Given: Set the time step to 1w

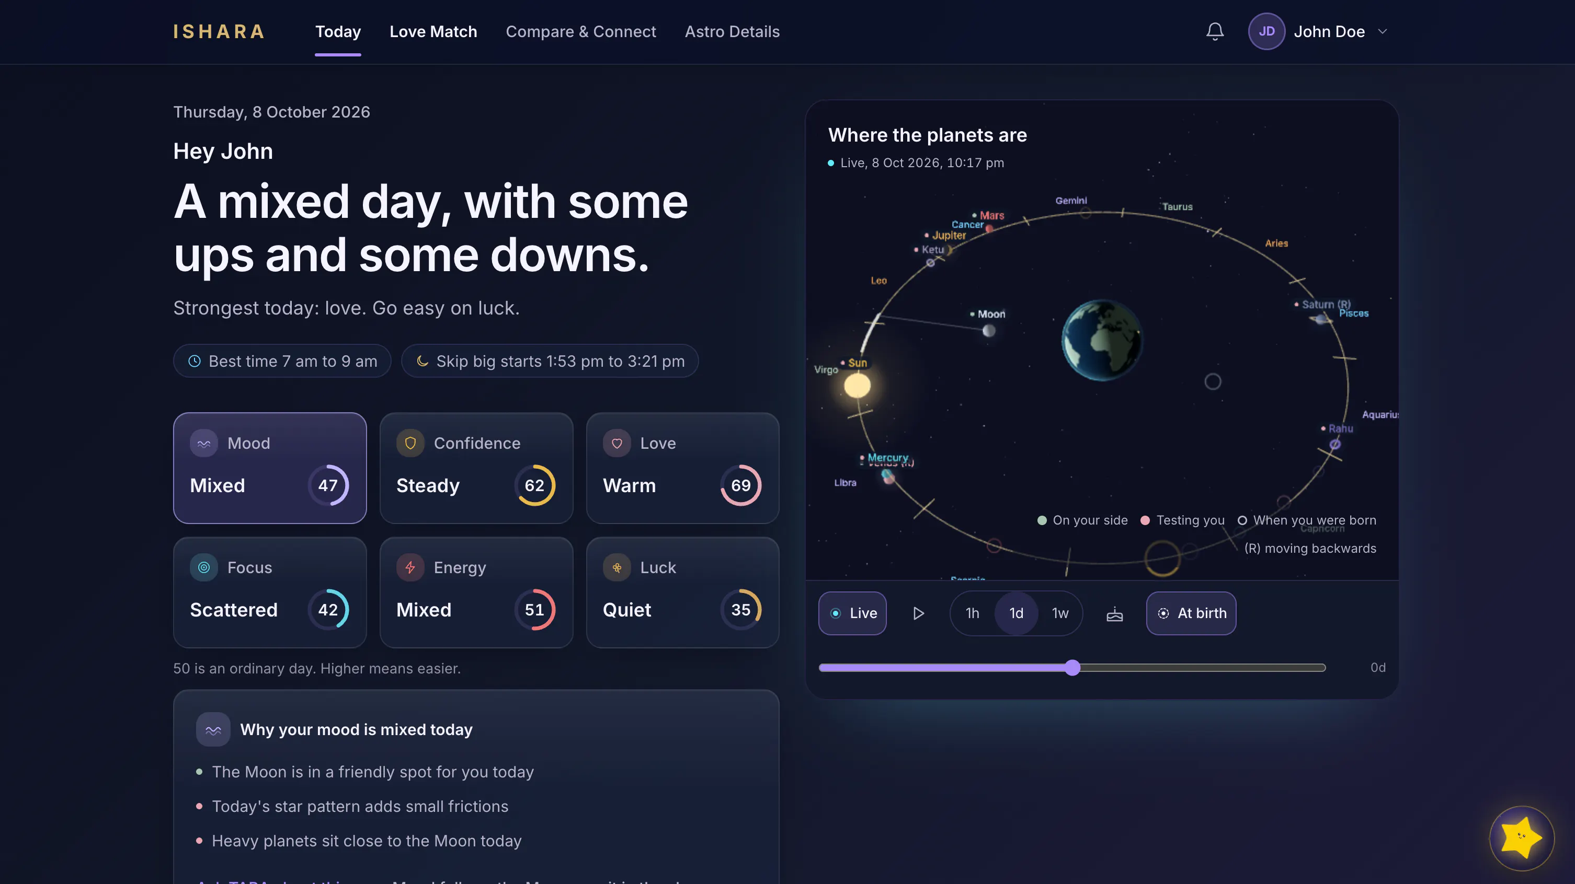Looking at the screenshot, I should (1060, 613).
